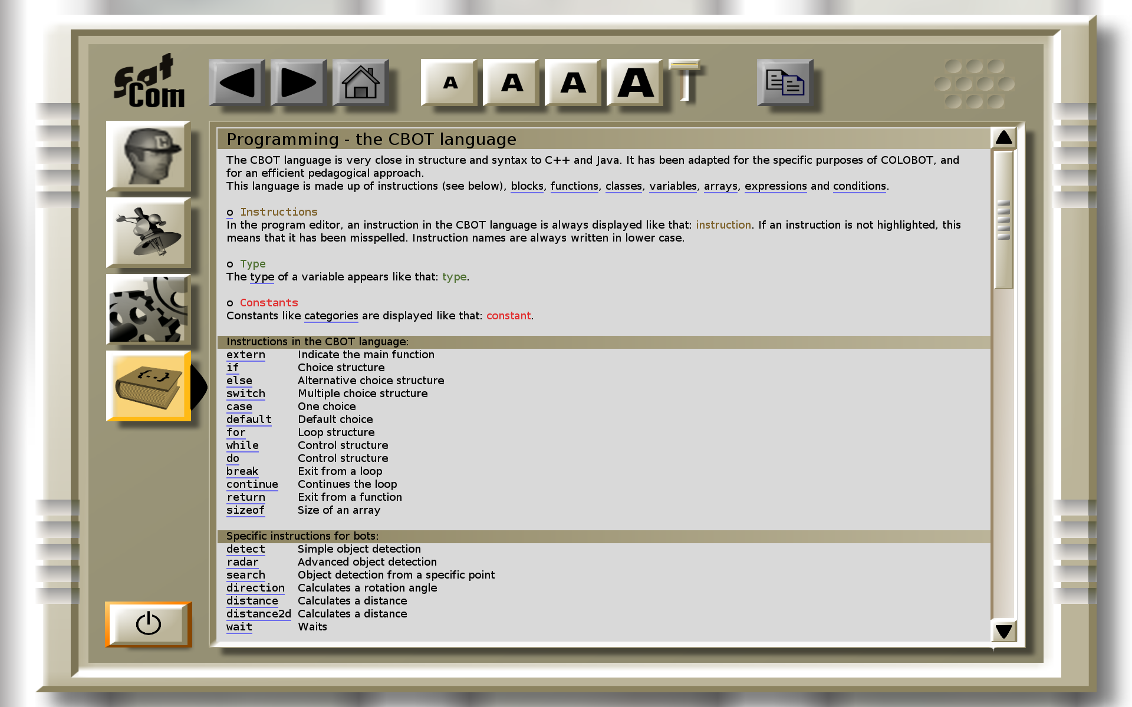Open the distance2d instruction link
This screenshot has width=1132, height=707.
pyautogui.click(x=258, y=614)
